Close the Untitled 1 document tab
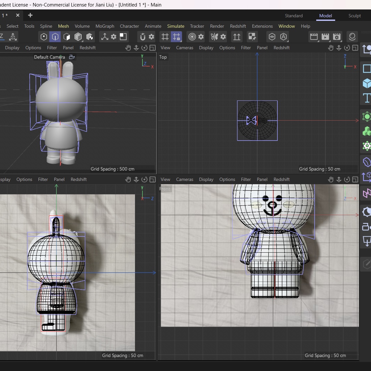 [x=18, y=15]
